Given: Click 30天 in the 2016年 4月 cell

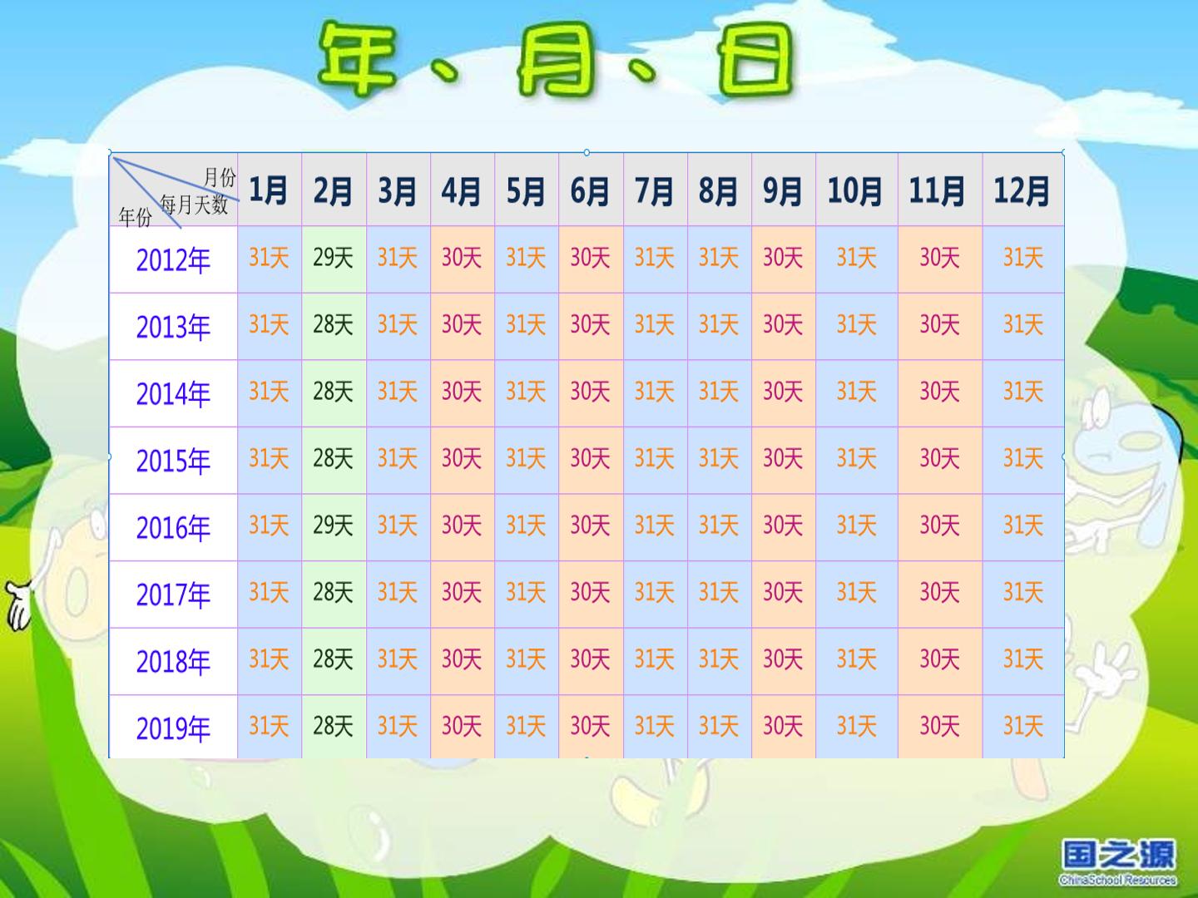Looking at the screenshot, I should tap(462, 525).
